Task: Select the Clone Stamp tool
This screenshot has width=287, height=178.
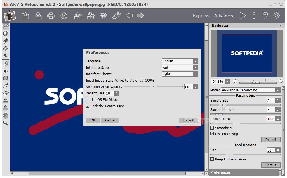Action: 6,101
